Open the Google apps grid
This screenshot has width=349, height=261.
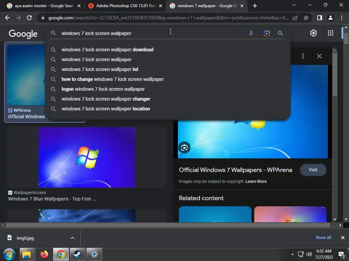coord(331,33)
